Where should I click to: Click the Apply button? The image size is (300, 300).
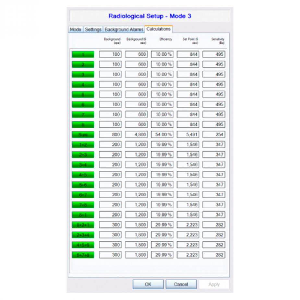pyautogui.click(x=214, y=284)
